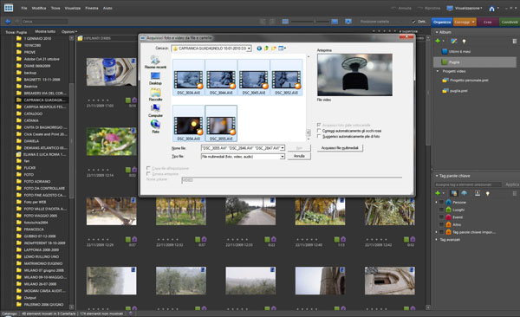Toggle the Persone tag checkbox

(x=441, y=202)
